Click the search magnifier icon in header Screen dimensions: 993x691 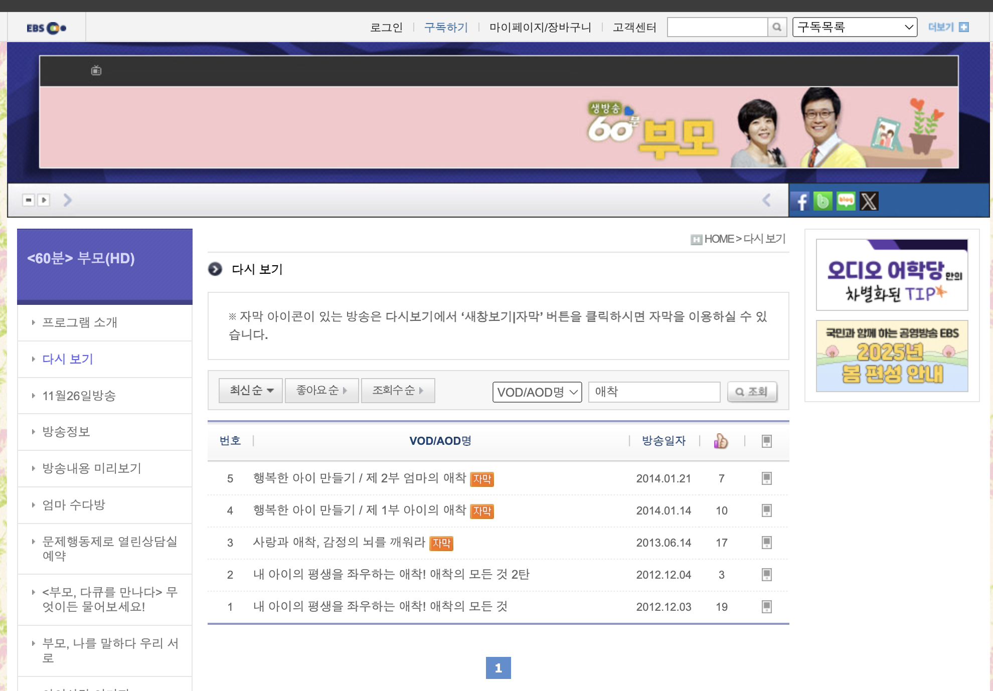coord(777,27)
